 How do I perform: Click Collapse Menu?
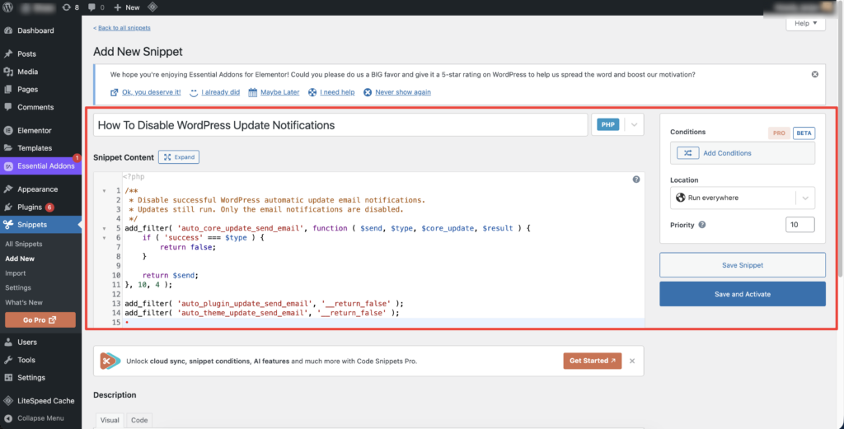40,417
